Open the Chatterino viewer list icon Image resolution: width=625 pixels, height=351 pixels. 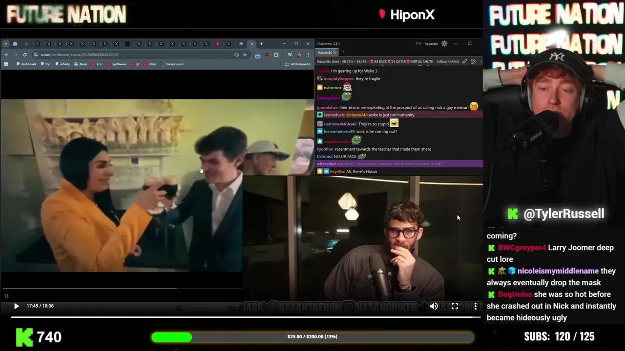coord(473,61)
